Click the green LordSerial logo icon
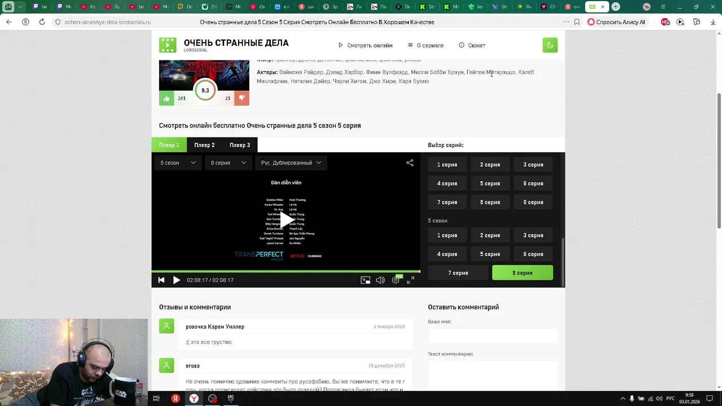This screenshot has width=722, height=406. pyautogui.click(x=168, y=45)
